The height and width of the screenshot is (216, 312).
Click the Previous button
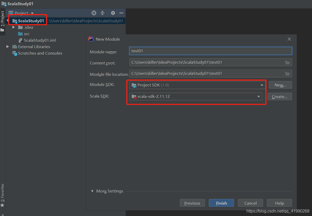192,203
